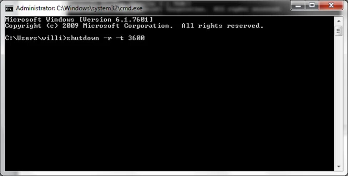
Task: Click the 3600 value in the command
Action: point(136,38)
